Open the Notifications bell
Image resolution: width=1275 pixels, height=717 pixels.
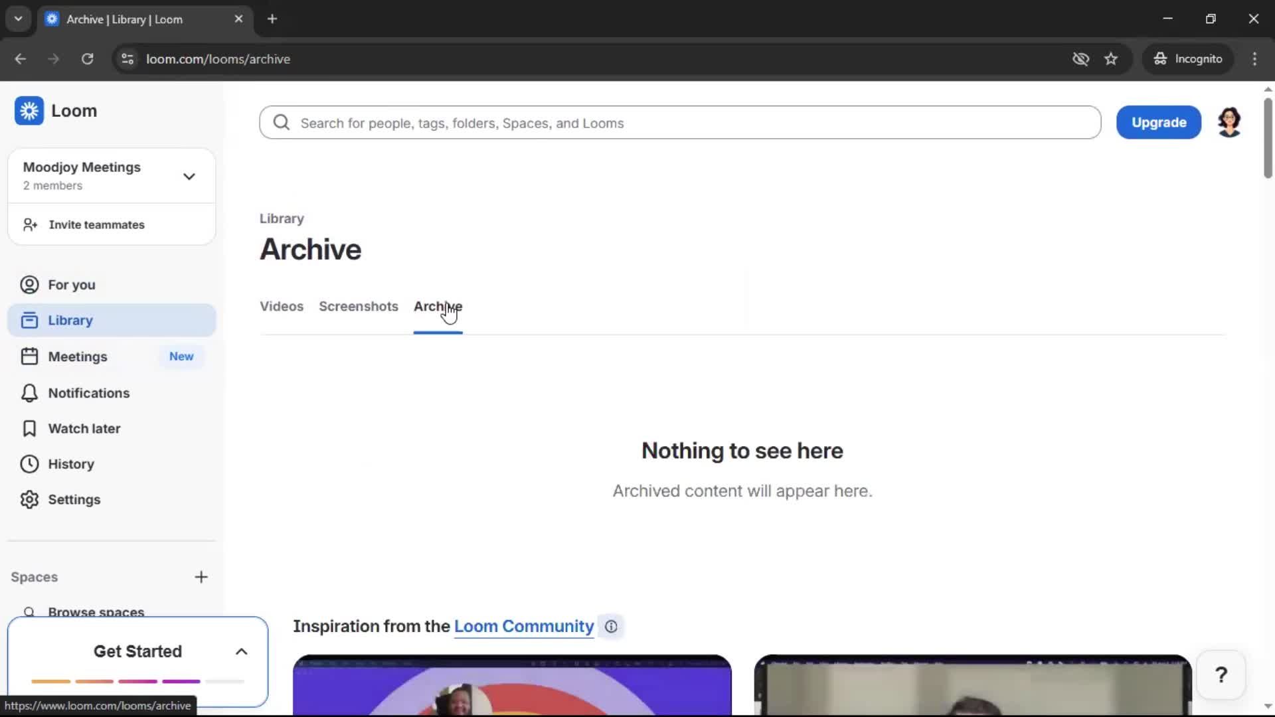tap(88, 392)
